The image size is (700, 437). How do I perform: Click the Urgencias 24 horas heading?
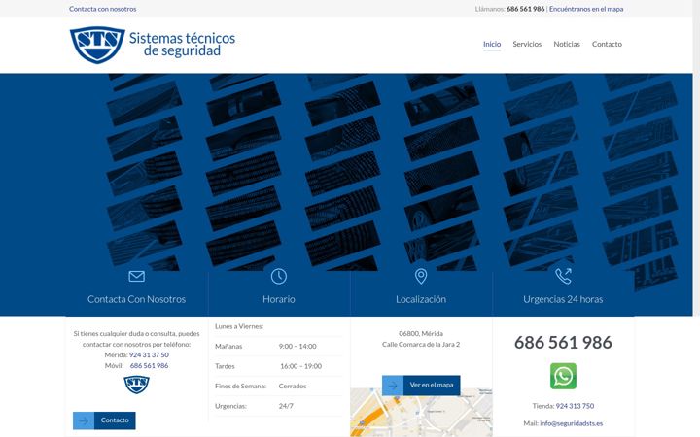pyautogui.click(x=563, y=299)
